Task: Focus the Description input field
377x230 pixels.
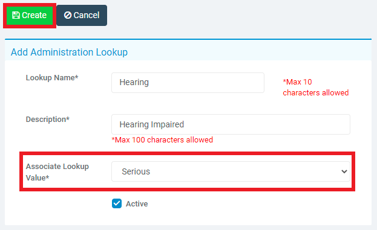Action: tap(231, 124)
